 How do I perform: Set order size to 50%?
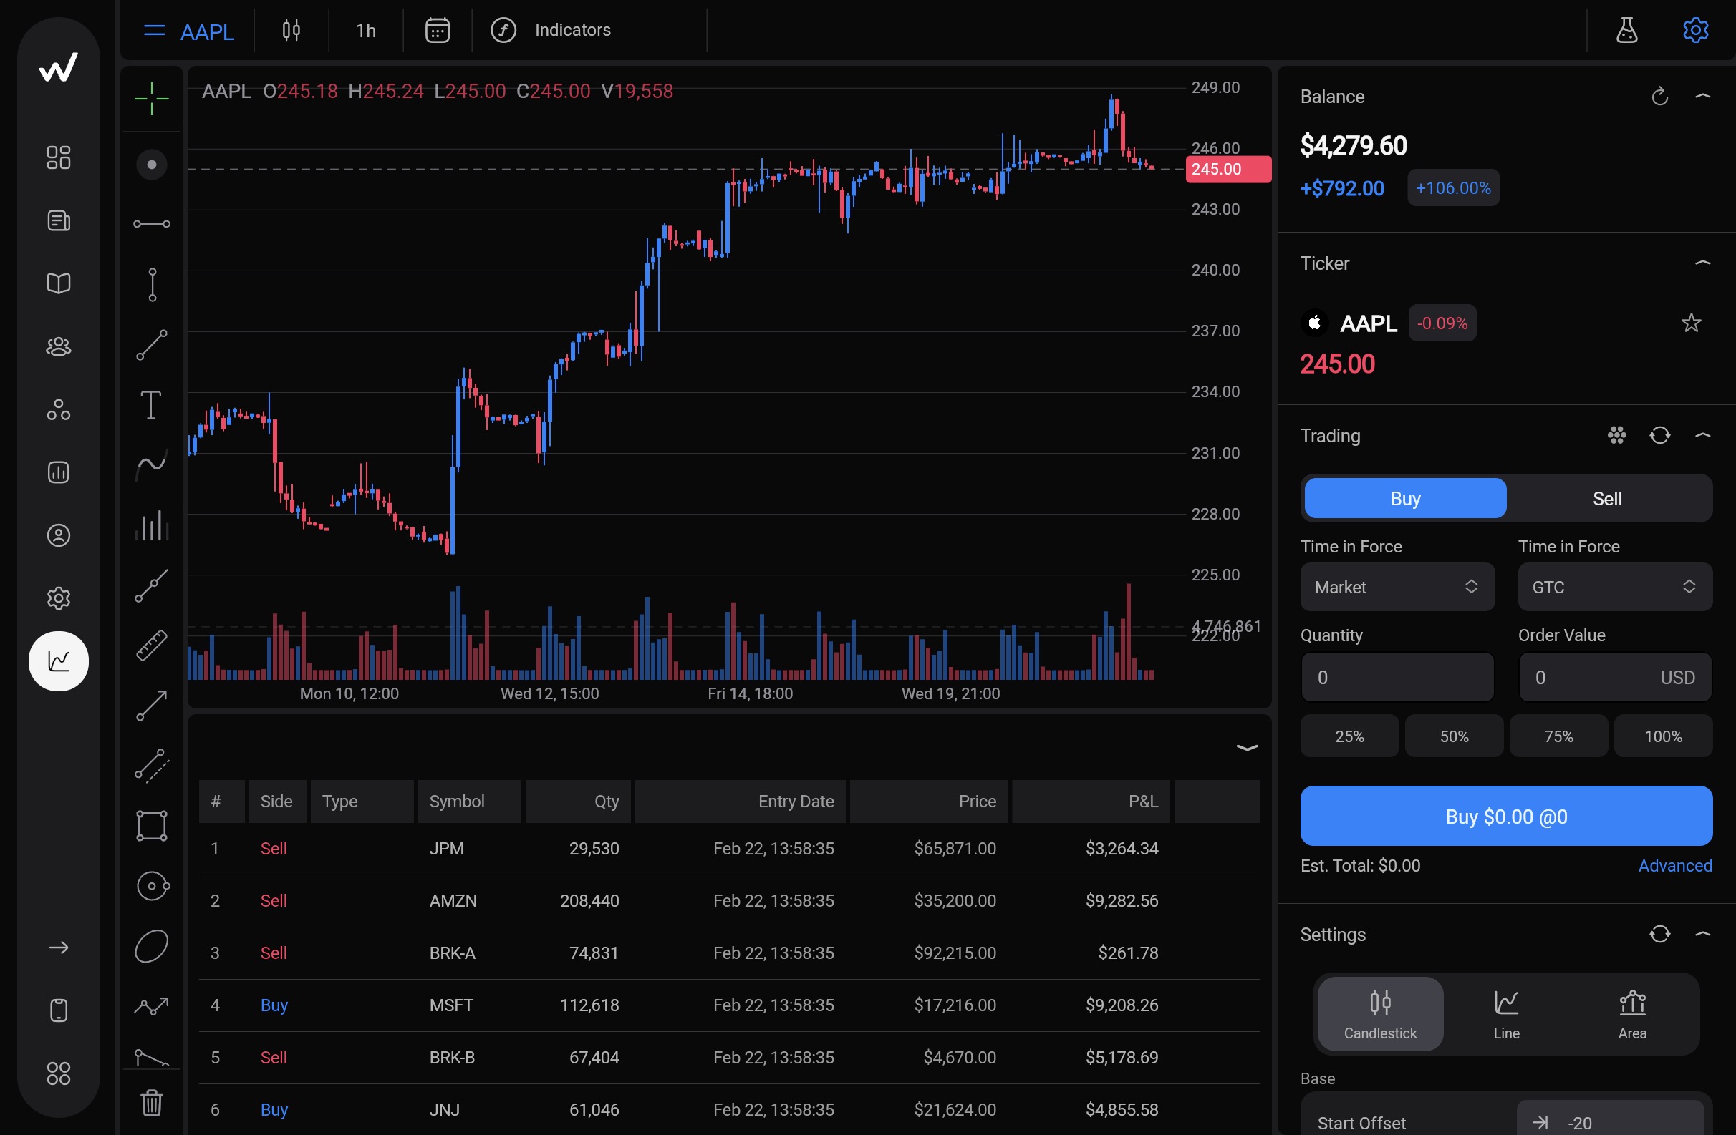(1454, 736)
